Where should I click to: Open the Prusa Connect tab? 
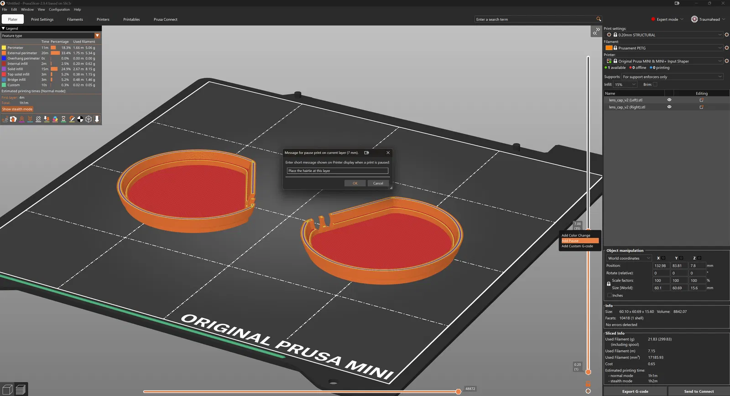[x=166, y=19]
